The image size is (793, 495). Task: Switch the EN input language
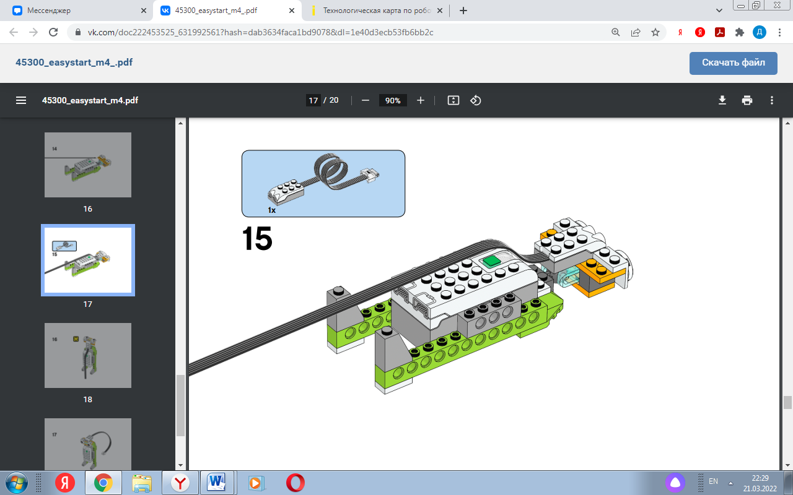[x=713, y=481]
